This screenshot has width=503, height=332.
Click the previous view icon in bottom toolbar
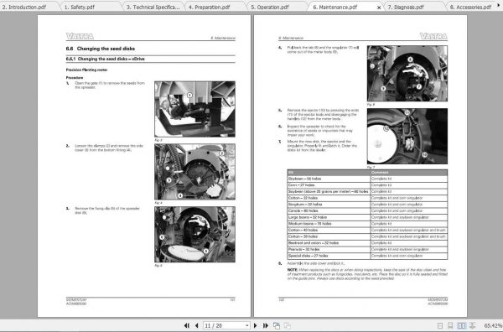pos(277,325)
